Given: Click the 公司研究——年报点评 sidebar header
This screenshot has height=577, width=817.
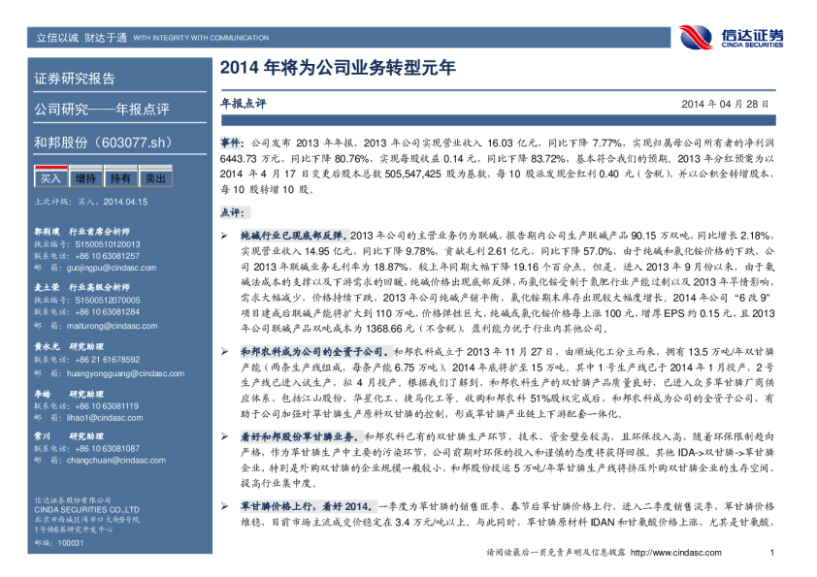Looking at the screenshot, I should pos(102,110).
